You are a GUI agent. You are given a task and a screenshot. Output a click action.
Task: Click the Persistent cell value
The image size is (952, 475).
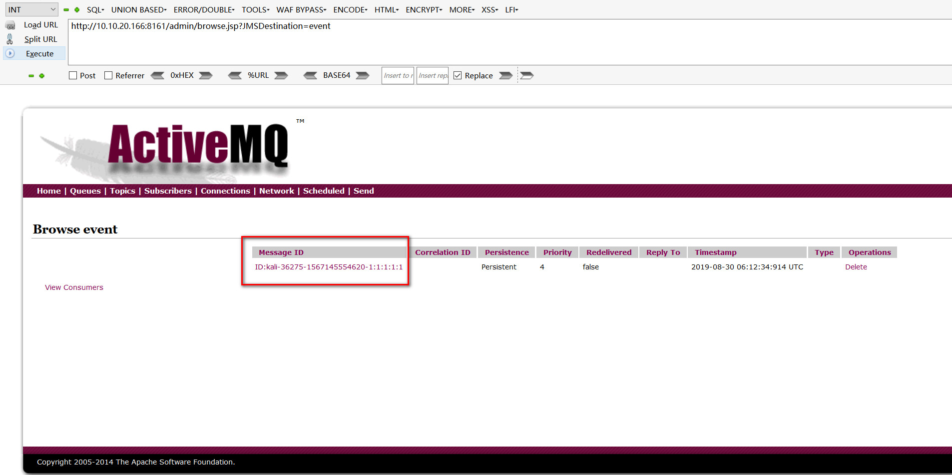(x=499, y=267)
